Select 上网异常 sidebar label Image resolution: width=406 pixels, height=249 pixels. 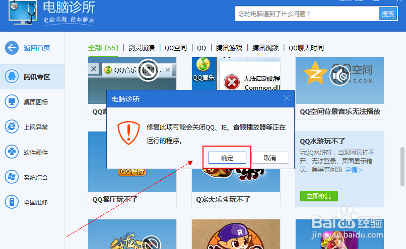point(36,127)
